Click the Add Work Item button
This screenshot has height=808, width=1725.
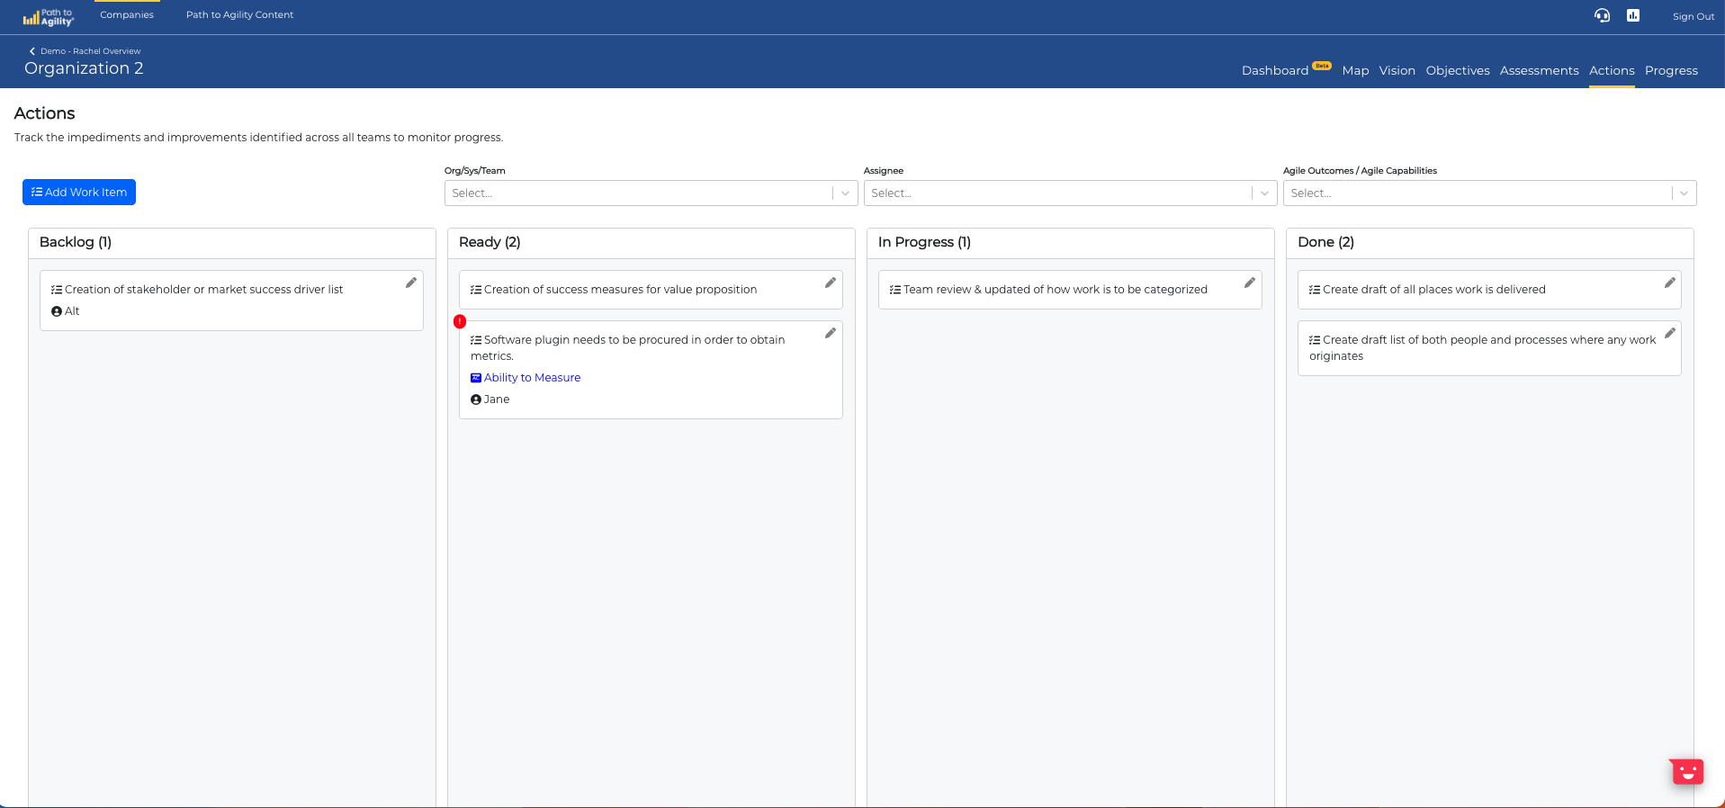79,193
